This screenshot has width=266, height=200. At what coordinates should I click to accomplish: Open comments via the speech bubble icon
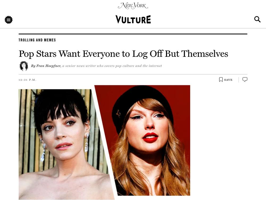click(245, 79)
